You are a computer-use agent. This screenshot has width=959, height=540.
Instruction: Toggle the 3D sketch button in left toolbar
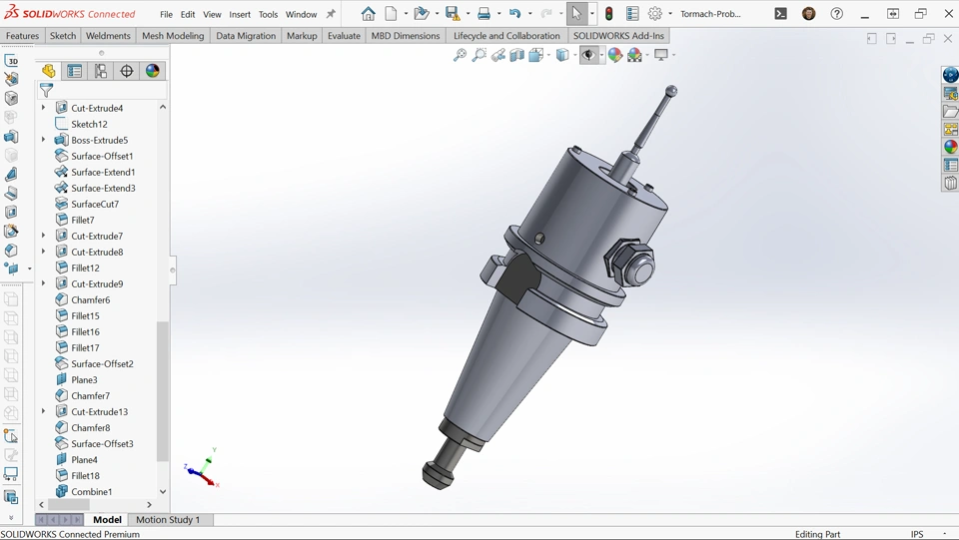[x=11, y=61]
